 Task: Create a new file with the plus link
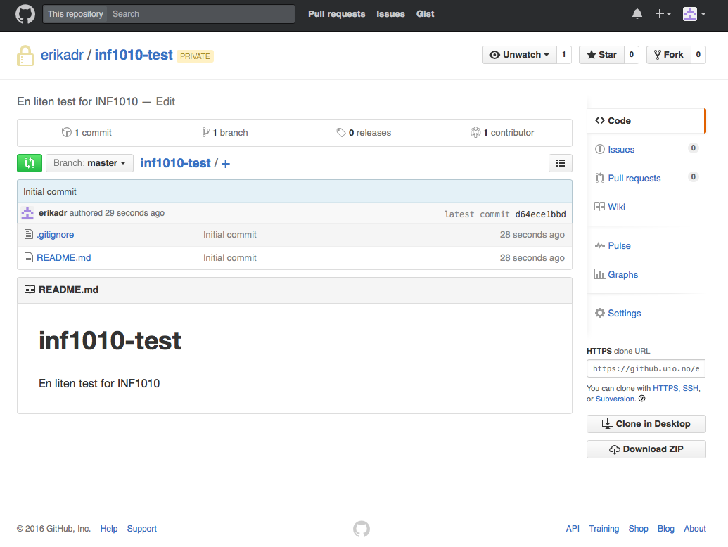tap(226, 163)
